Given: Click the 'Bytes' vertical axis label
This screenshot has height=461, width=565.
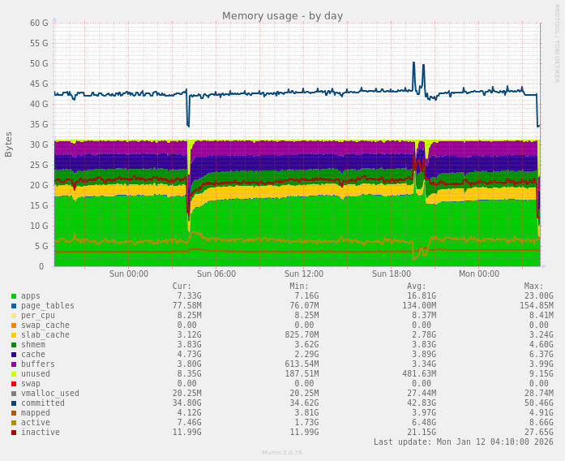Looking at the screenshot, I should pos(8,144).
